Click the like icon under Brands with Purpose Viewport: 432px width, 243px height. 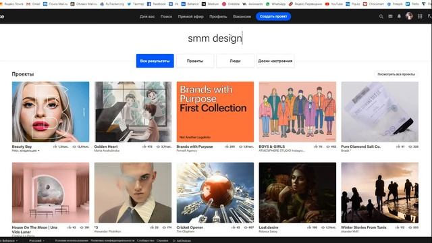227,146
